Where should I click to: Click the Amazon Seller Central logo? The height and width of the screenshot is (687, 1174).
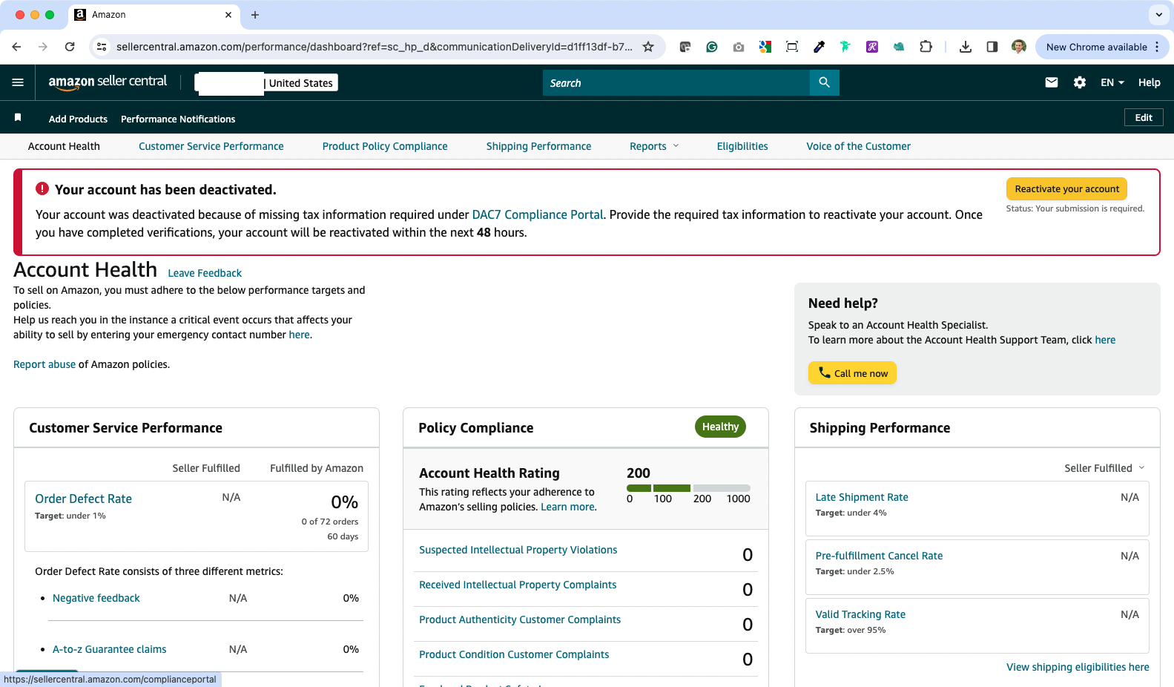click(x=108, y=82)
